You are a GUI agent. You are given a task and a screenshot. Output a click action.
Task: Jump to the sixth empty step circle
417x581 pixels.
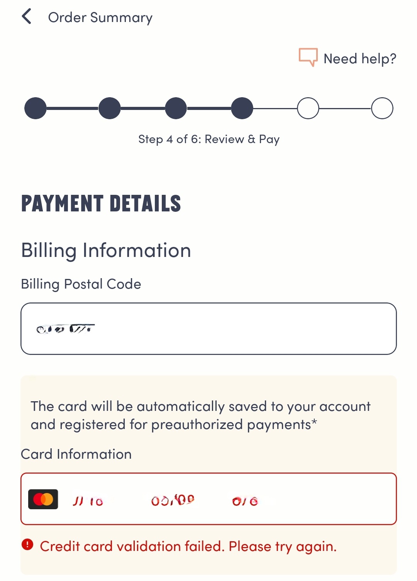pyautogui.click(x=382, y=108)
